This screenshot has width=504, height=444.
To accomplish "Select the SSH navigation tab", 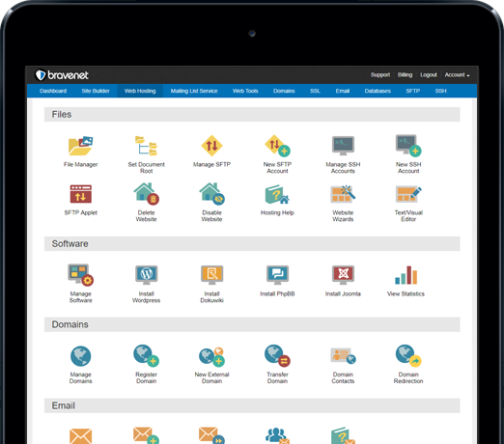I will pos(441,91).
